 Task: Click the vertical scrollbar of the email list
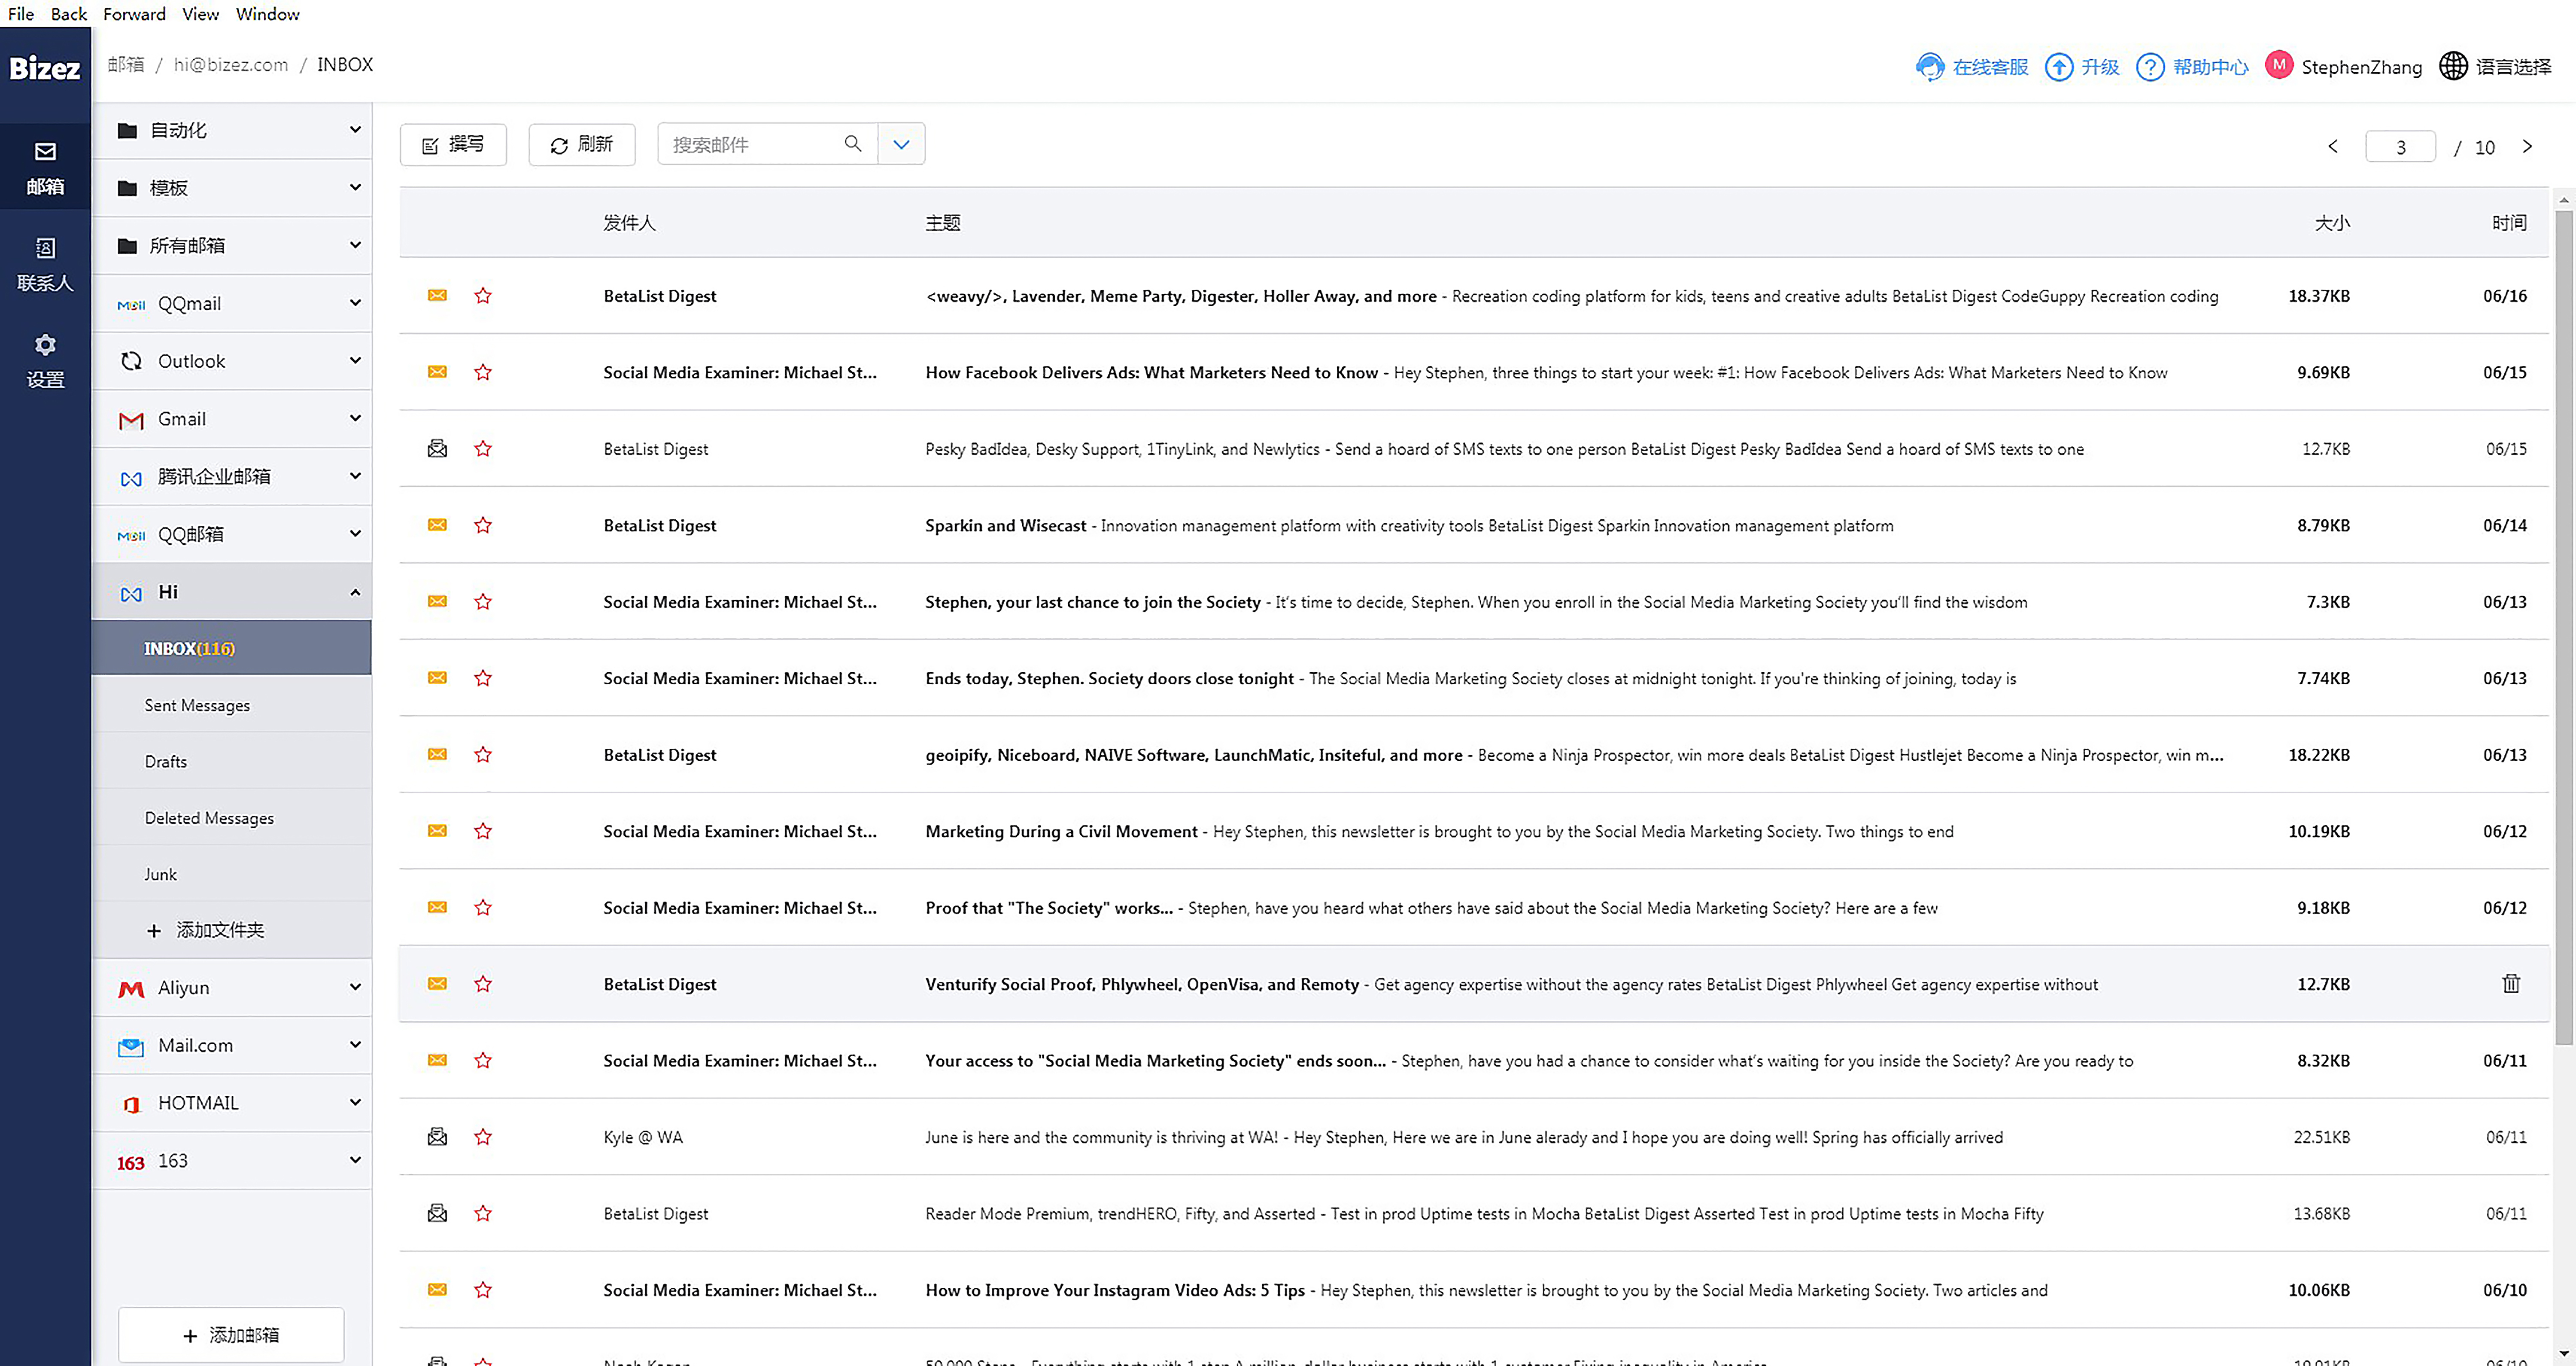[x=2563, y=628]
